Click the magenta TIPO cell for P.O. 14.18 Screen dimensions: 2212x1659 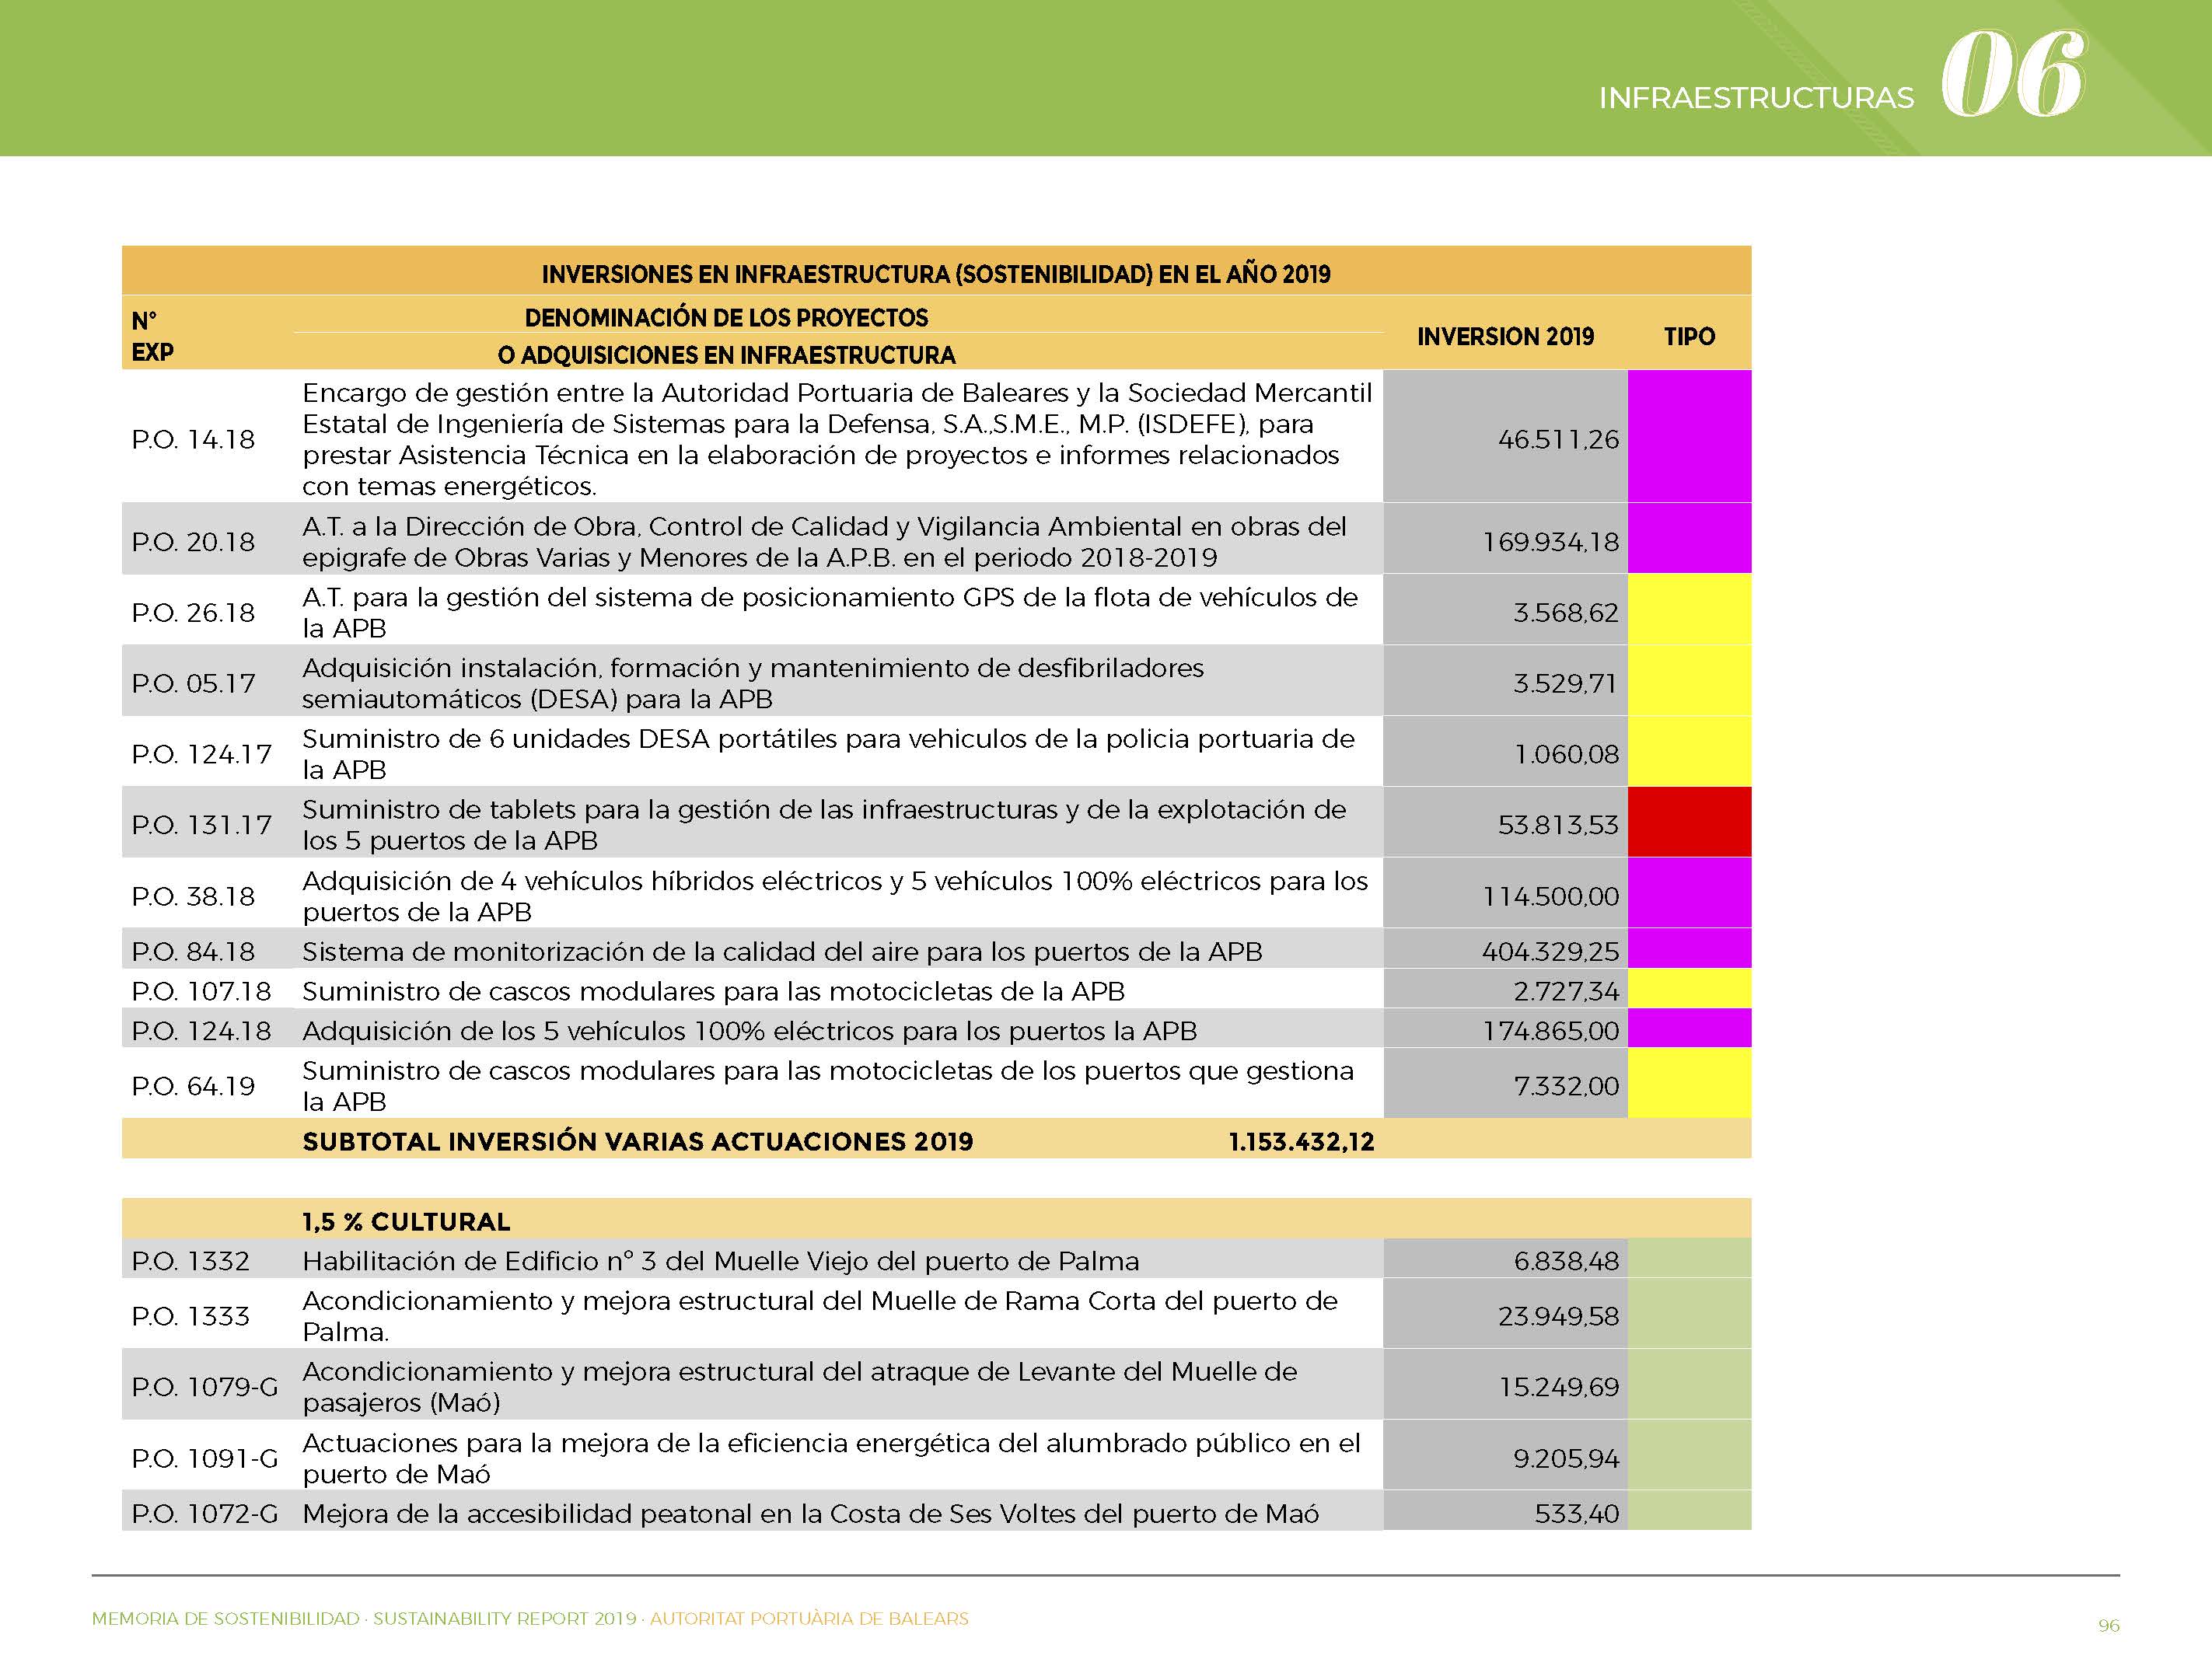[x=1689, y=436]
